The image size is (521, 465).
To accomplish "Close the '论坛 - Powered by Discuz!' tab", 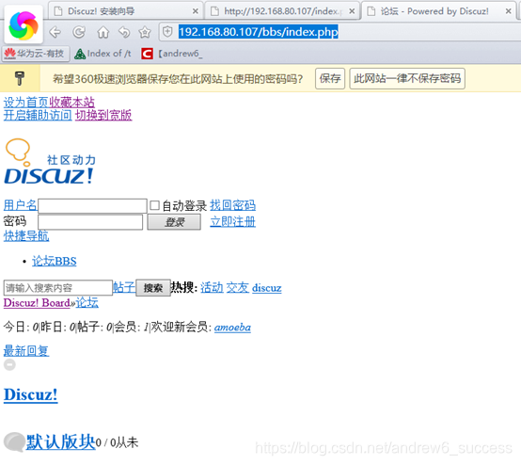I will pyautogui.click(x=508, y=11).
